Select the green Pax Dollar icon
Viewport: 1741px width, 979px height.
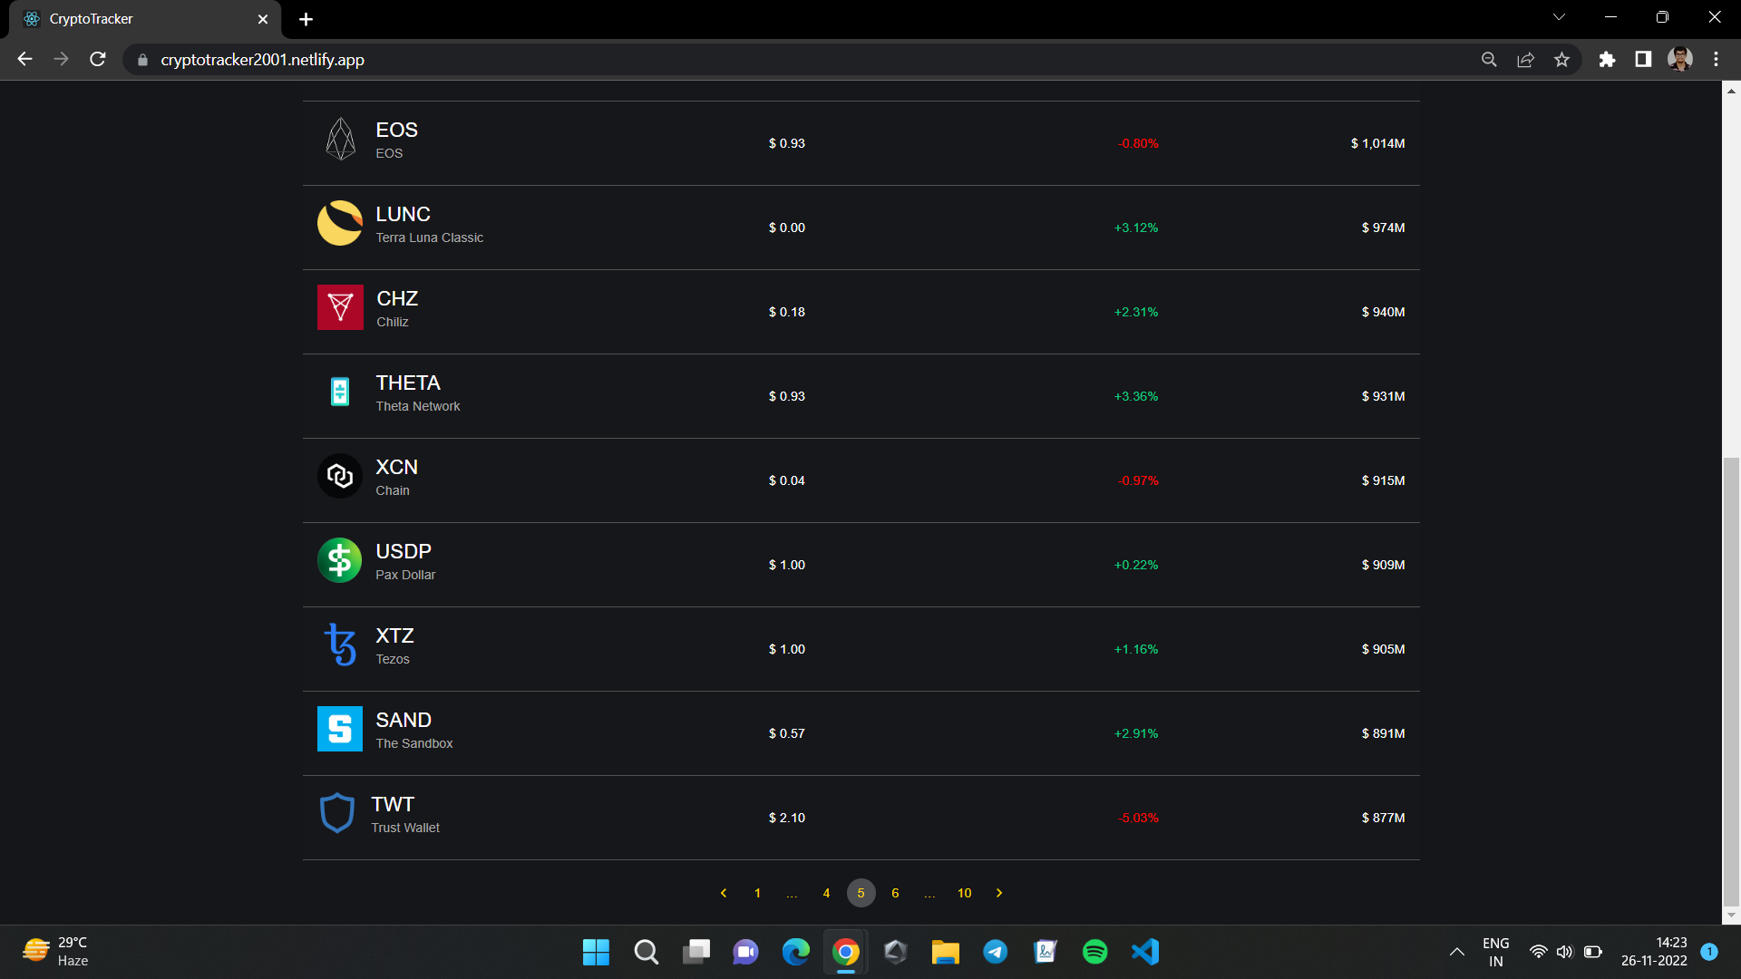click(340, 559)
